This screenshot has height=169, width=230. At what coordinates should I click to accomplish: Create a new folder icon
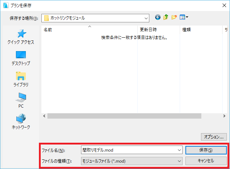[174, 17]
